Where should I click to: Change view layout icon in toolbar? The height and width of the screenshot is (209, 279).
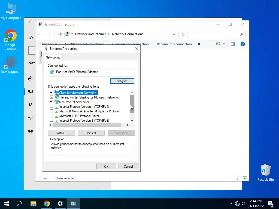(218, 44)
